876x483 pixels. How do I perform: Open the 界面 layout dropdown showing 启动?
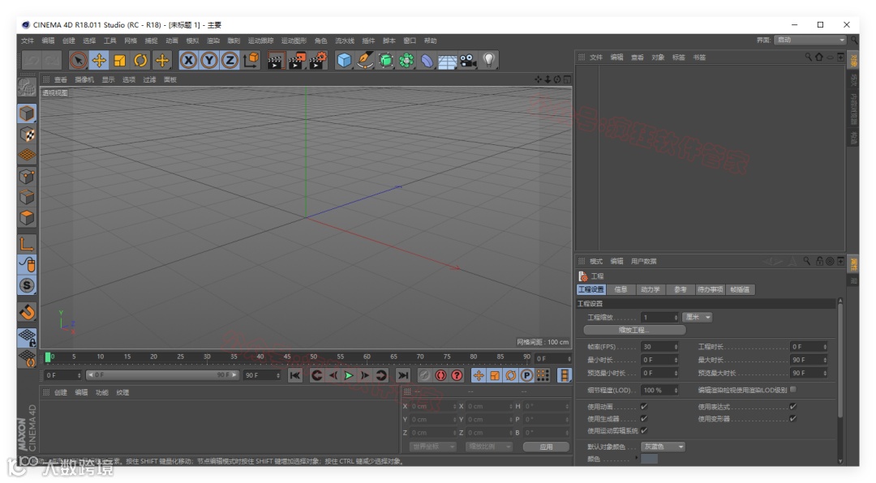tap(809, 40)
